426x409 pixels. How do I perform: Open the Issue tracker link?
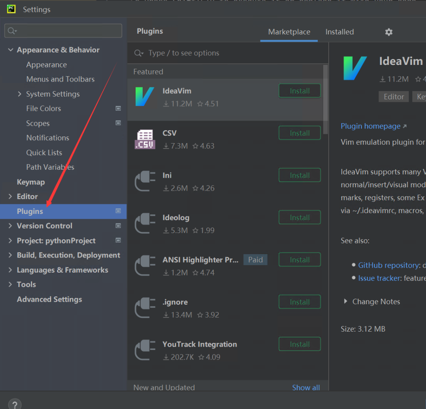pos(379,278)
